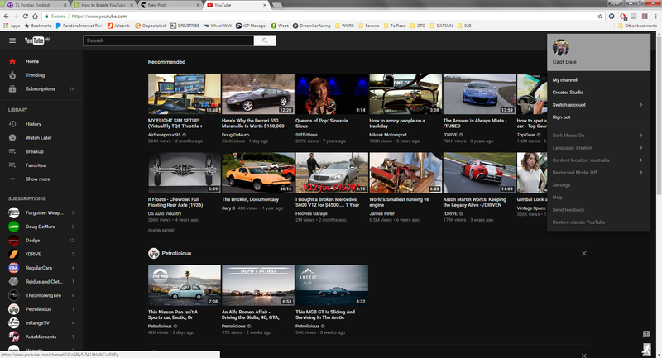Open Creator Studio from account menu
The height and width of the screenshot is (358, 662).
click(598, 93)
